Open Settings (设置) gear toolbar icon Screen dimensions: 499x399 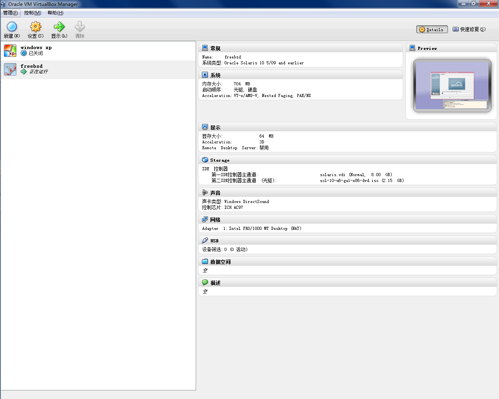tap(35, 27)
